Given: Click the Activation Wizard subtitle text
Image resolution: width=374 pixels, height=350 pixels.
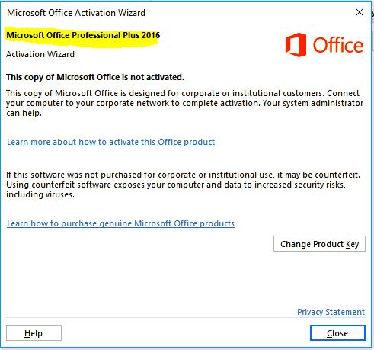Looking at the screenshot, I should coord(40,54).
